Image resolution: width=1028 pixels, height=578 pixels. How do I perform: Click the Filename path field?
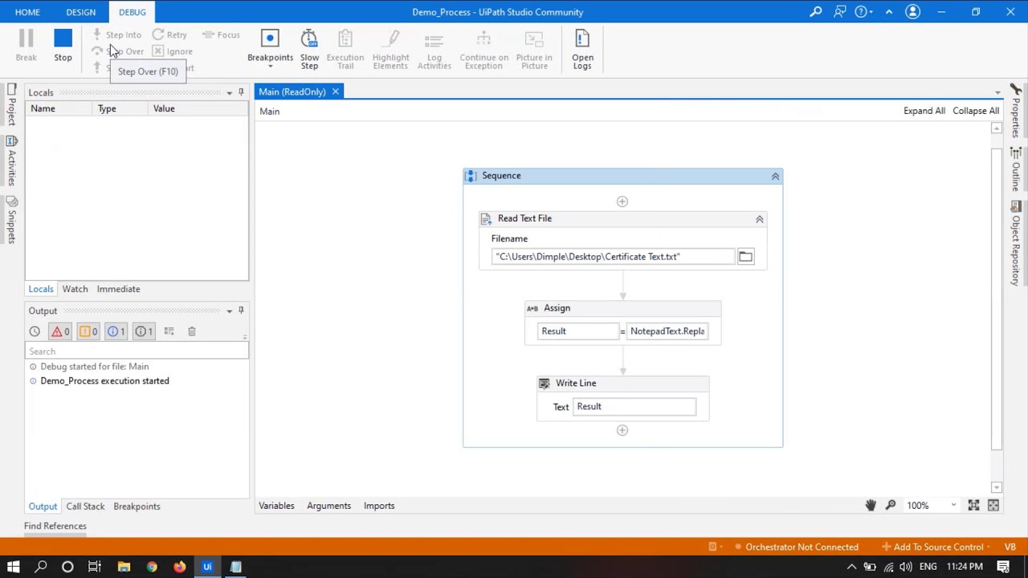point(614,257)
